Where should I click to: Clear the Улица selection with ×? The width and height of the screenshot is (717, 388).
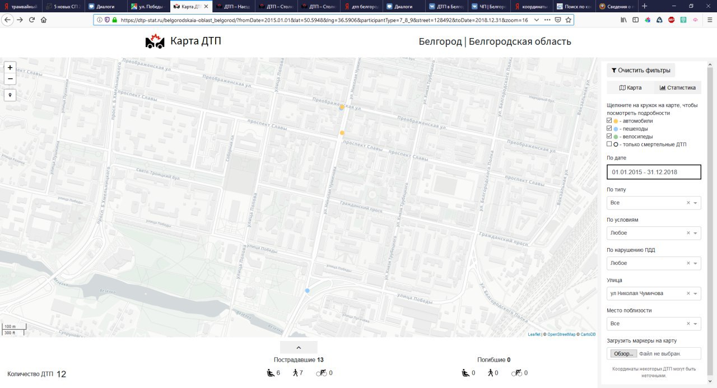click(x=688, y=293)
